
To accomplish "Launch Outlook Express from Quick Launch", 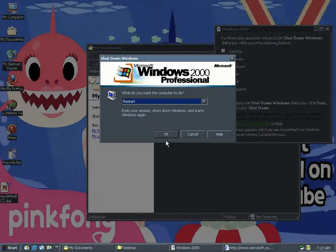I will (x=42, y=248).
